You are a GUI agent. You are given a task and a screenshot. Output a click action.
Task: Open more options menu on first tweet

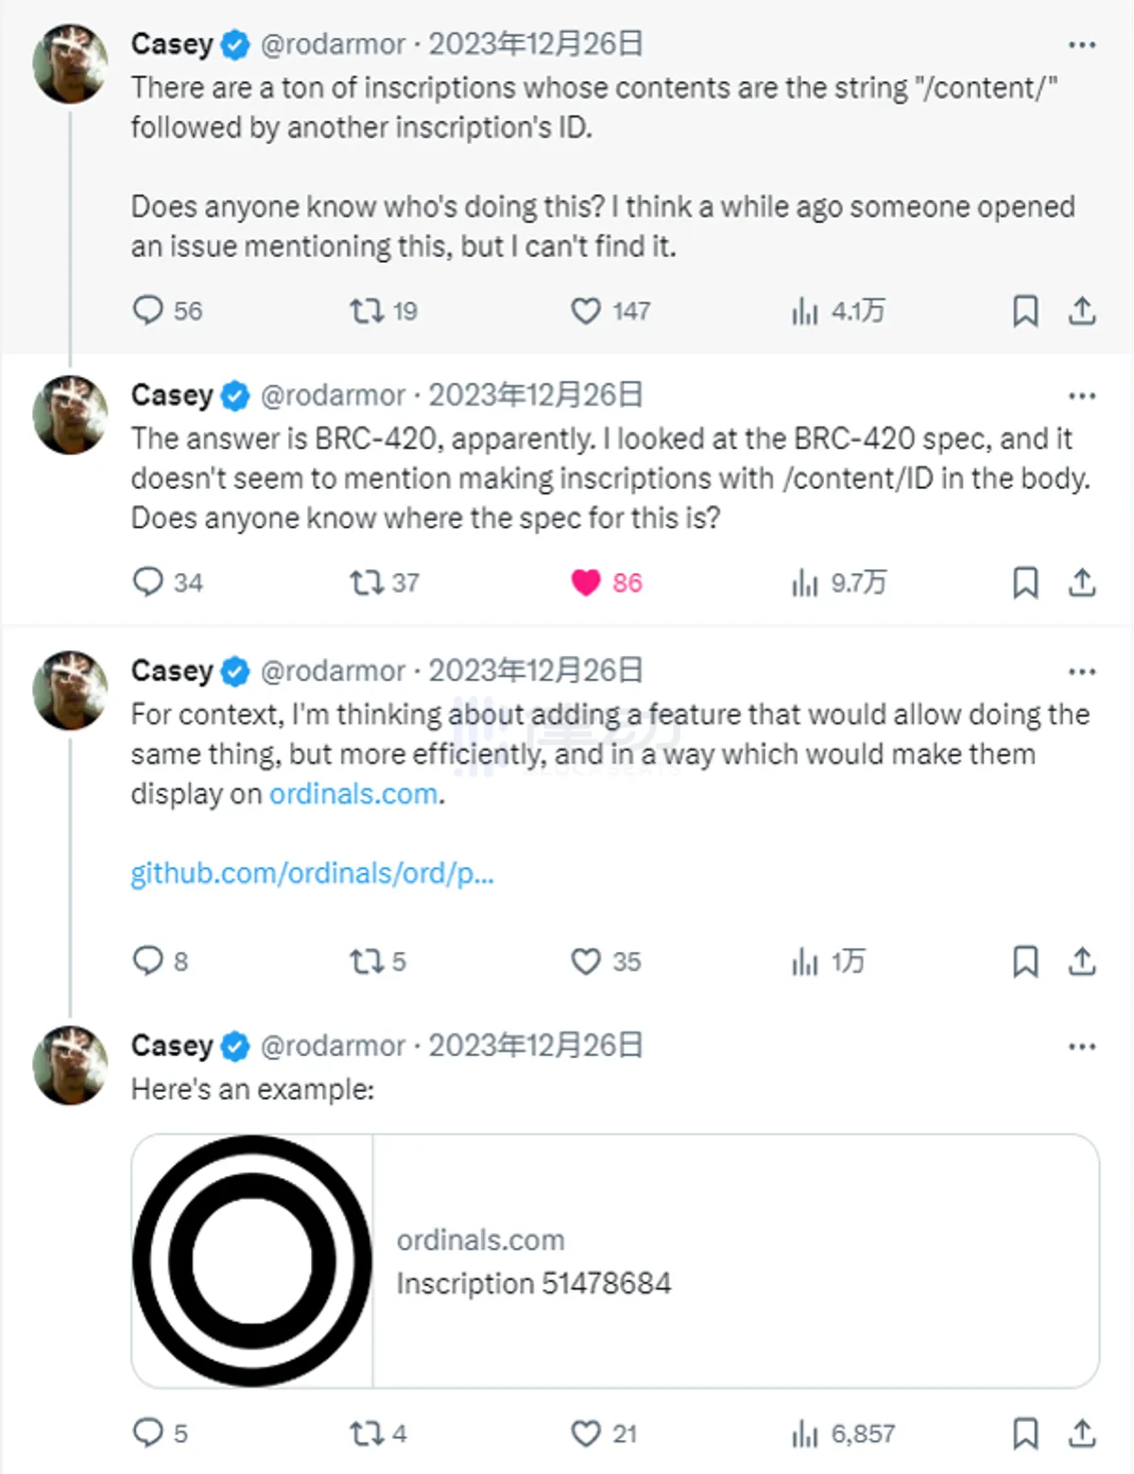tap(1082, 44)
